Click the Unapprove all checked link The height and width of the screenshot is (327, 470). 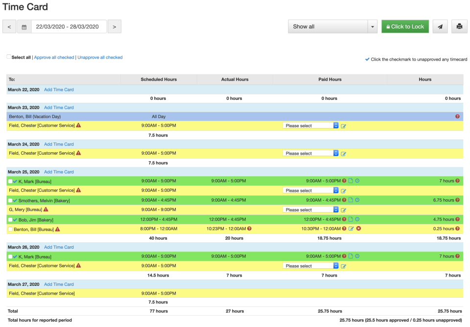coord(100,57)
